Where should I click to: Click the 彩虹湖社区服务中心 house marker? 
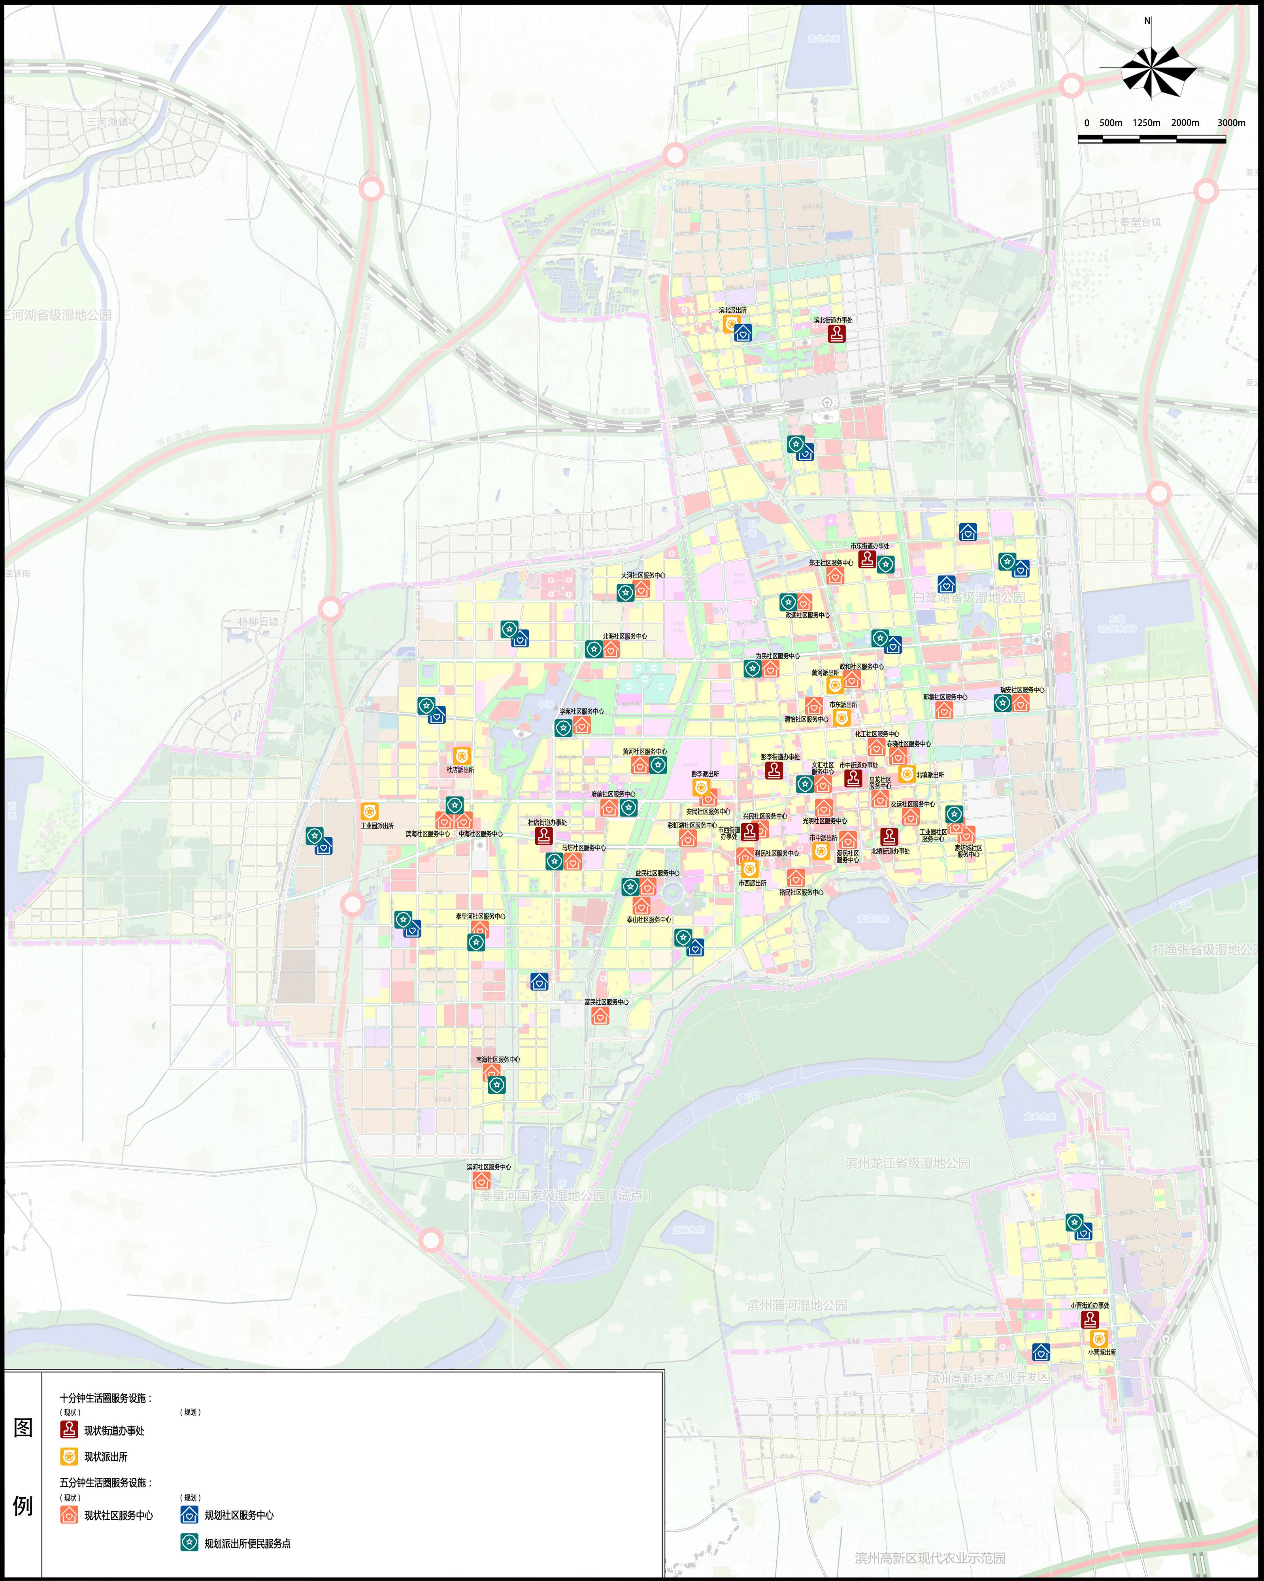click(x=688, y=838)
